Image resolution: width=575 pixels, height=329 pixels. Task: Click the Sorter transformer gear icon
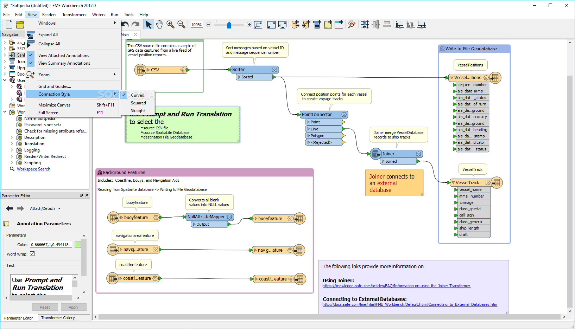click(274, 70)
